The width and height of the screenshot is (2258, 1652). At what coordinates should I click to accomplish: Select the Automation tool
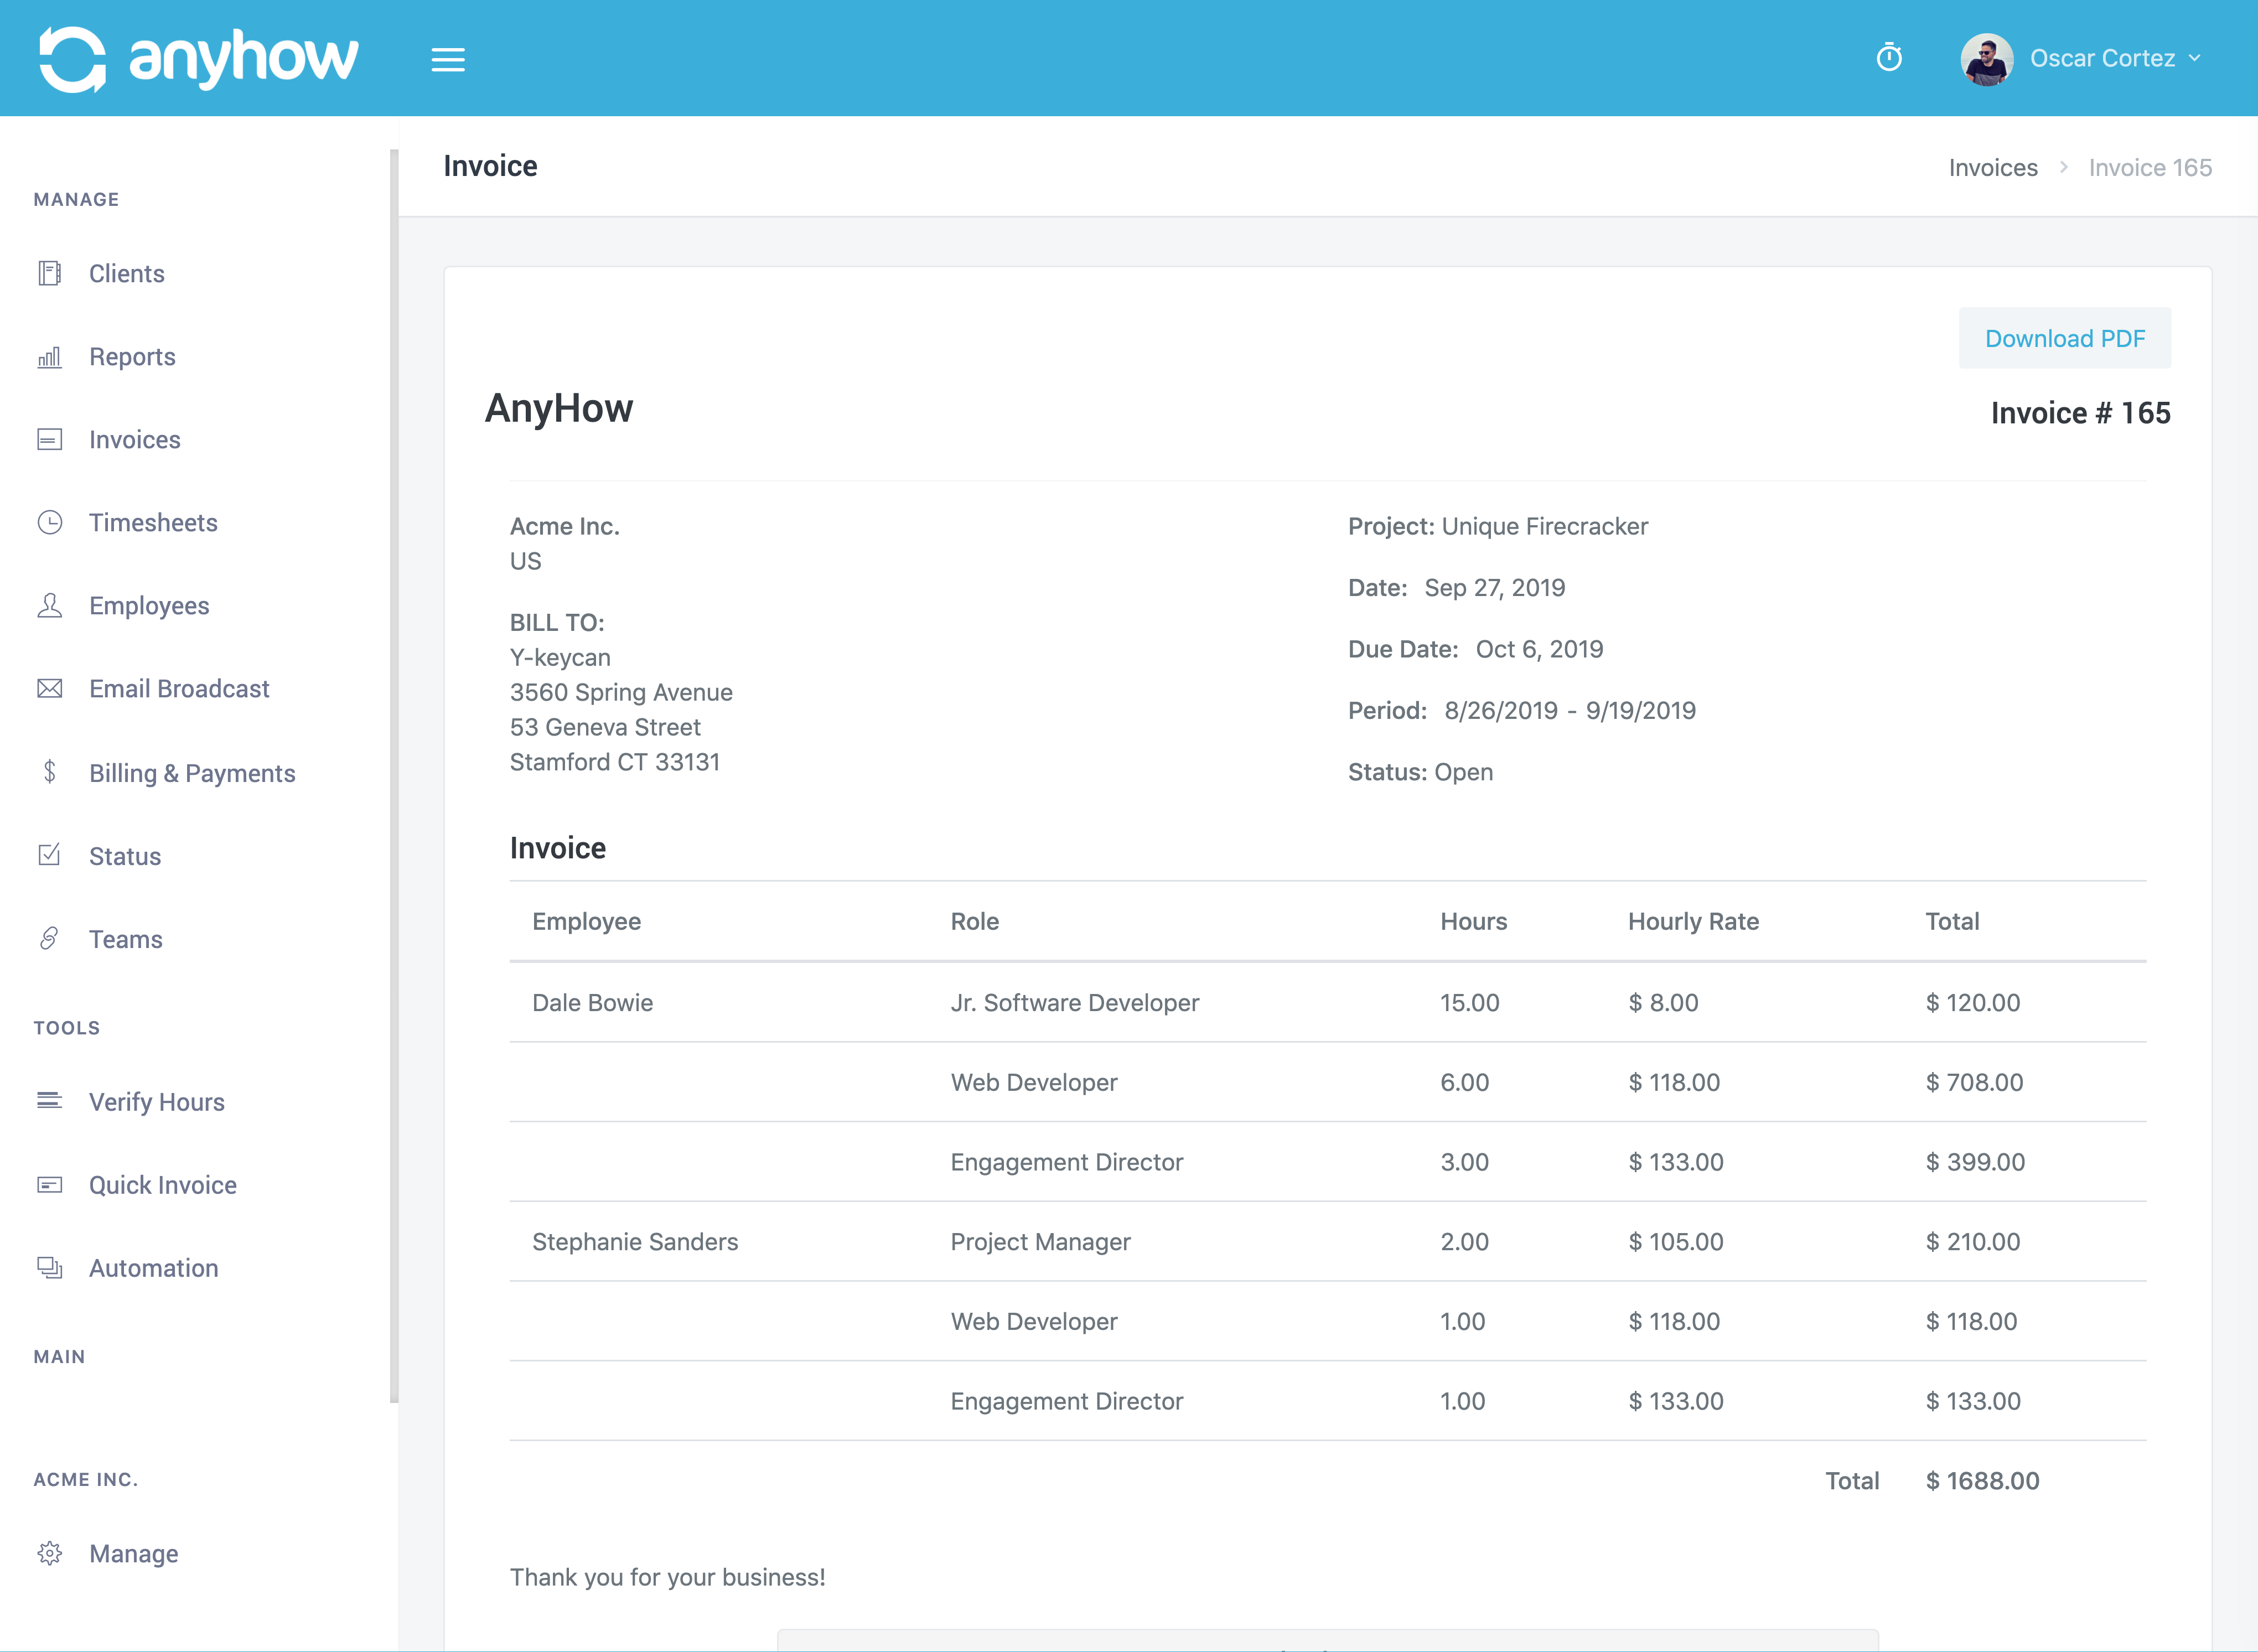coord(152,1268)
